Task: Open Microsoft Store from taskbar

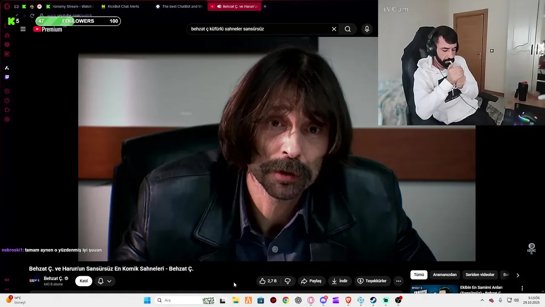Action: [x=261, y=300]
